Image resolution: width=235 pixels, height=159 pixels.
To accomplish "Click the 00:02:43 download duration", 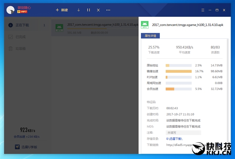I will pyautogui.click(x=172, y=108).
